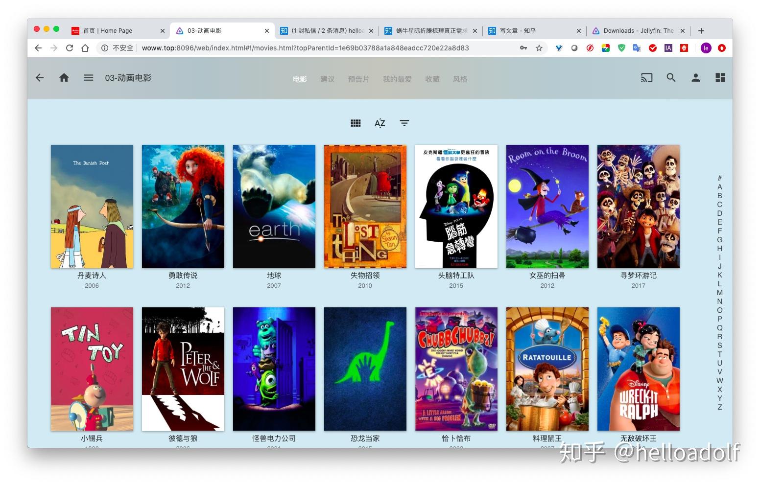This screenshot has height=484, width=760.
Task: Open the Wreck-It Ralph poster
Action: [x=639, y=369]
